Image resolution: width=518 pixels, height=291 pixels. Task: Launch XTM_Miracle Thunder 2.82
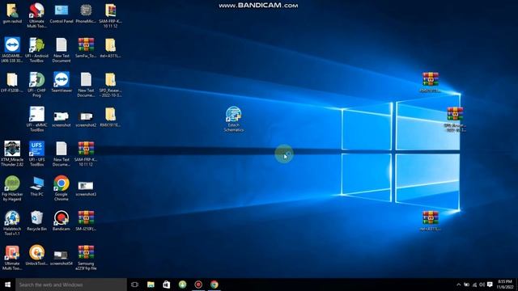[x=12, y=154]
